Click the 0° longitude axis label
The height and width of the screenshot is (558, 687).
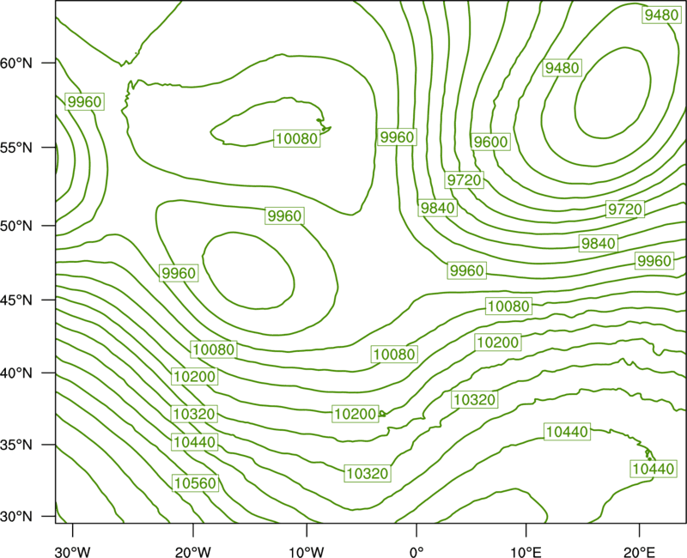tap(416, 551)
